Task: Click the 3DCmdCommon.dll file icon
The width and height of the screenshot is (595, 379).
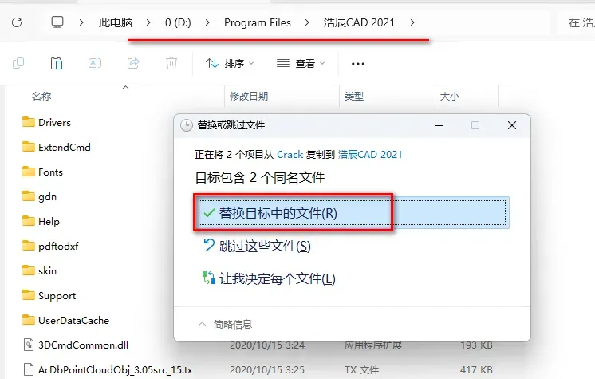Action: pyautogui.click(x=29, y=345)
